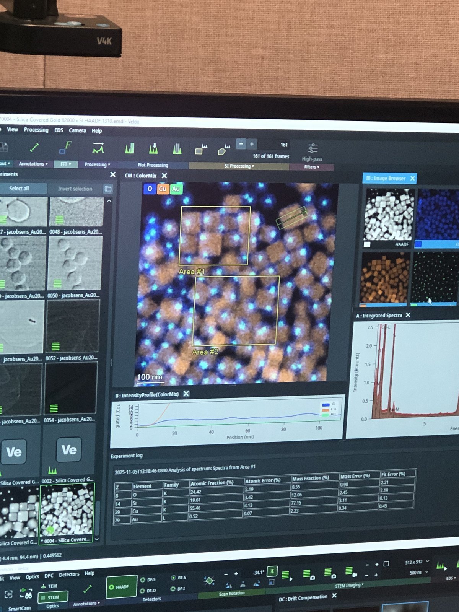Open the View menu in Velox
This screenshot has height=612, width=459.
12,129
